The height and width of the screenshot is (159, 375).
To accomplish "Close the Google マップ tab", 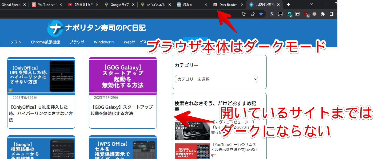I will (x=133, y=5).
